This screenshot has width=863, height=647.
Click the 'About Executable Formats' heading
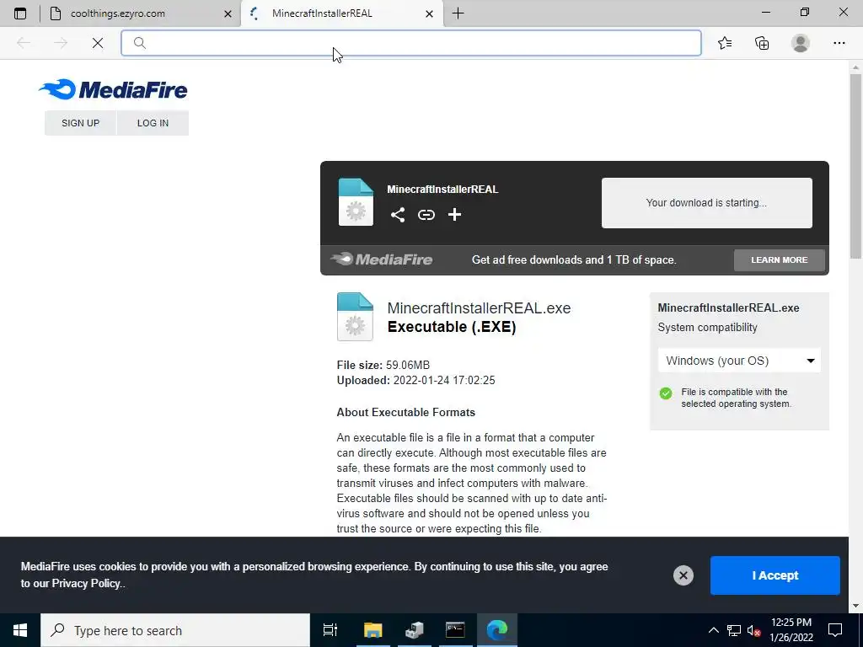coord(405,412)
